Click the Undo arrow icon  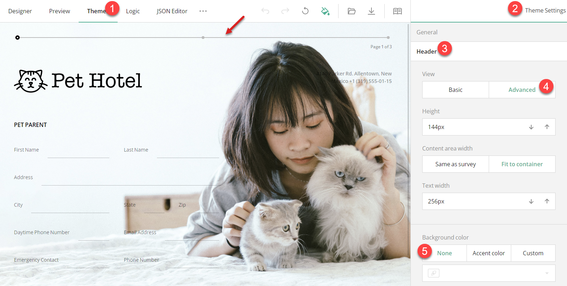point(265,11)
